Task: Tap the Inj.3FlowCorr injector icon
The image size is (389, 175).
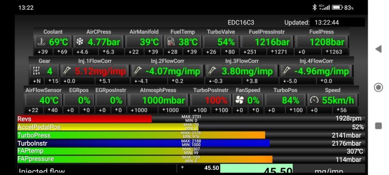Action: coord(212,71)
